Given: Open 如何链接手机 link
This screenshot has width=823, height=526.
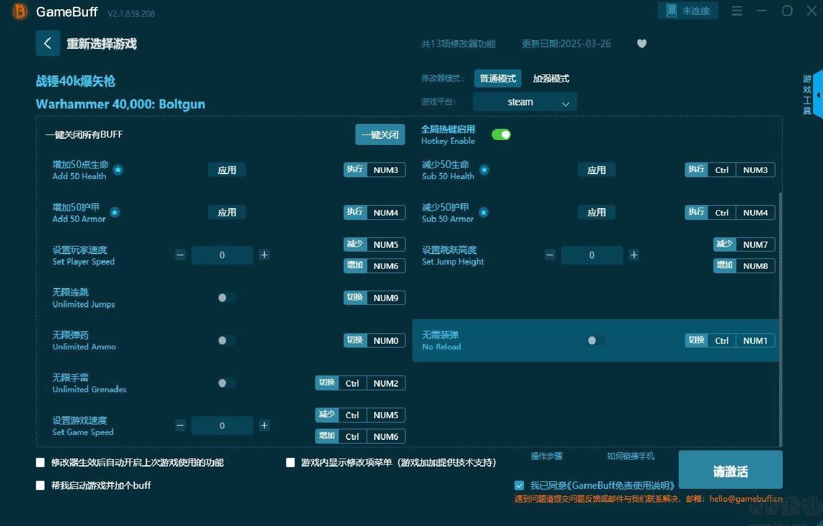Looking at the screenshot, I should 630,456.
